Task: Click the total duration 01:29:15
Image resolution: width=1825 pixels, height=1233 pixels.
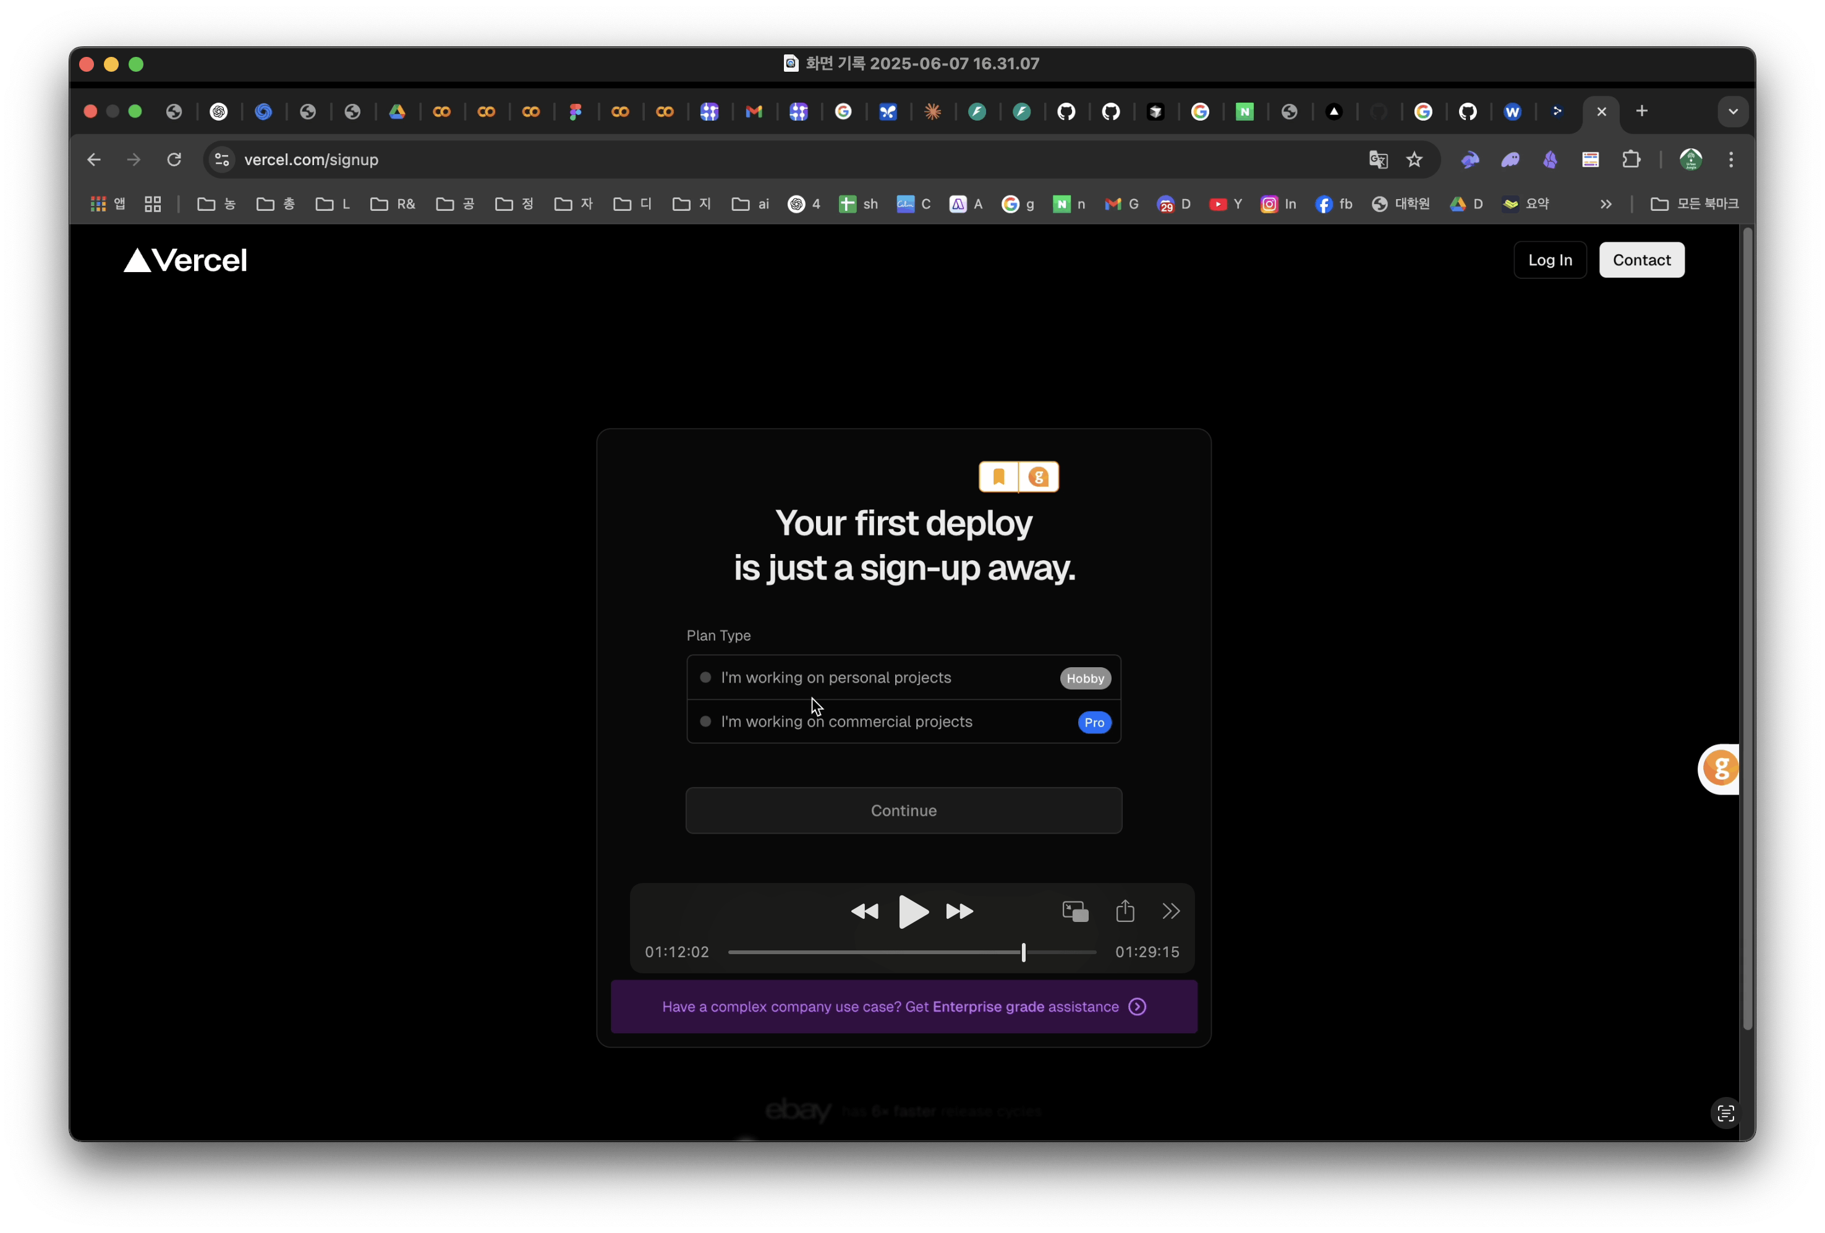Action: [x=1147, y=952]
